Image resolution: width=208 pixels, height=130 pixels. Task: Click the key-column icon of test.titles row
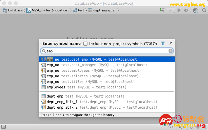(44, 82)
